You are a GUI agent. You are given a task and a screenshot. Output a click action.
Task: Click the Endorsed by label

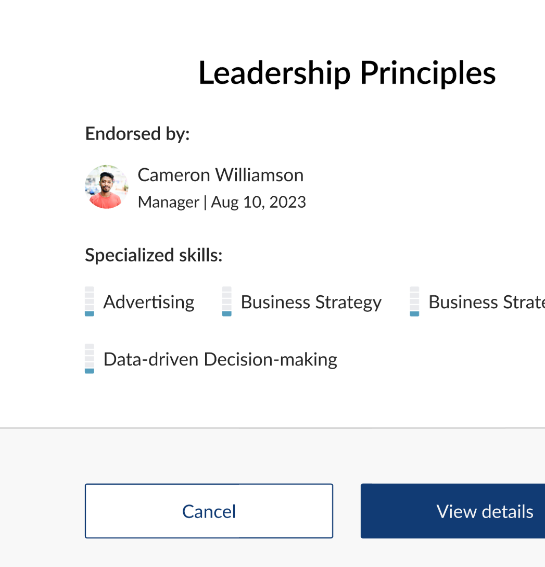click(137, 134)
